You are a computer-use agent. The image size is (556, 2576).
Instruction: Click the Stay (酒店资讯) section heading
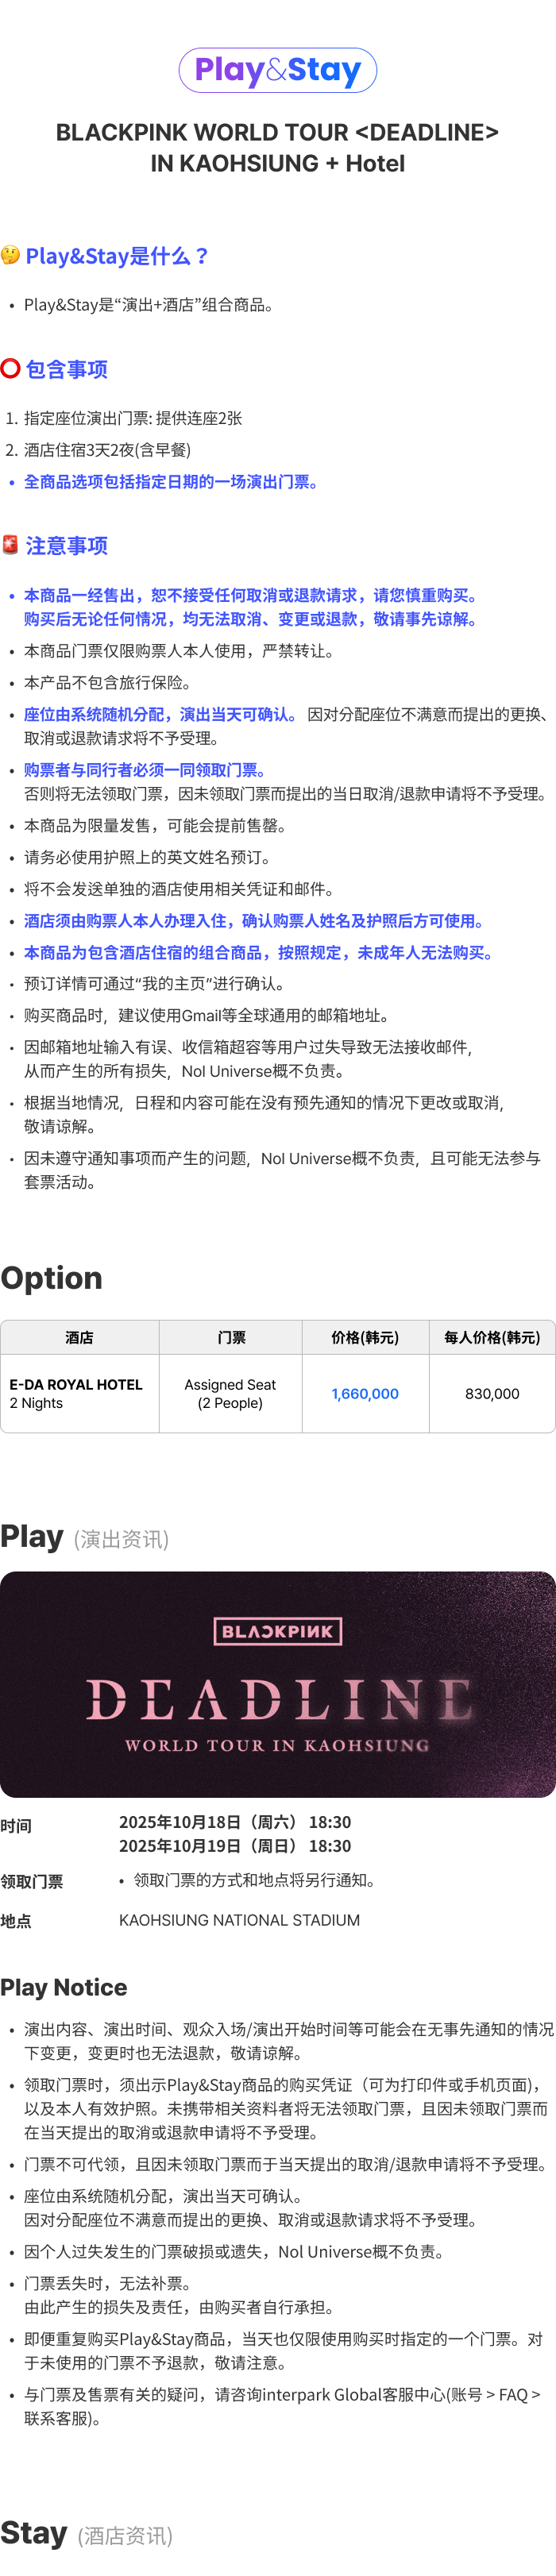[x=87, y=2533]
